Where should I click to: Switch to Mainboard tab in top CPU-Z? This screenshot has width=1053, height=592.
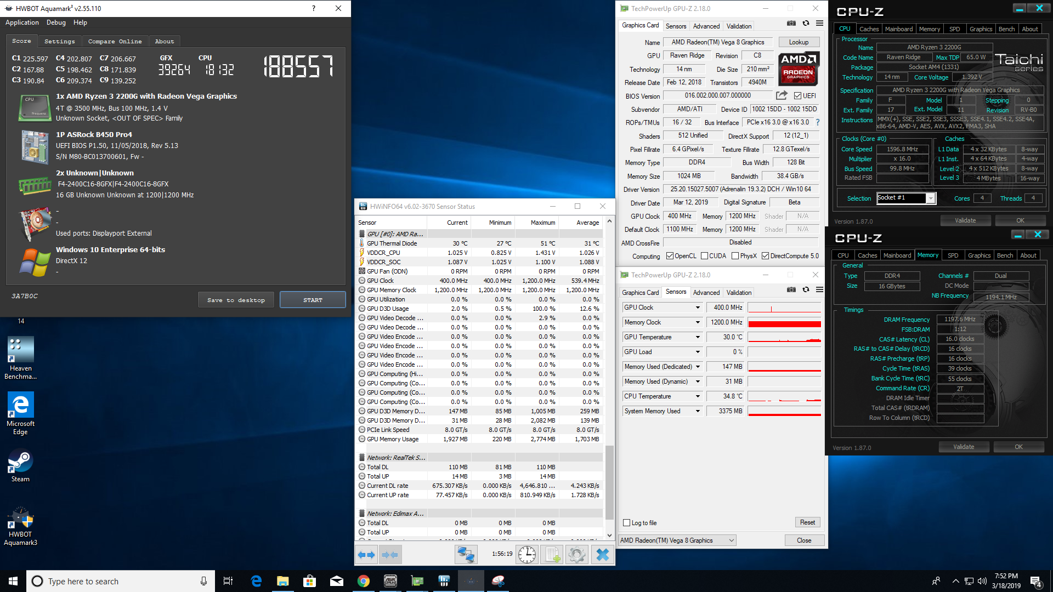pyautogui.click(x=899, y=29)
